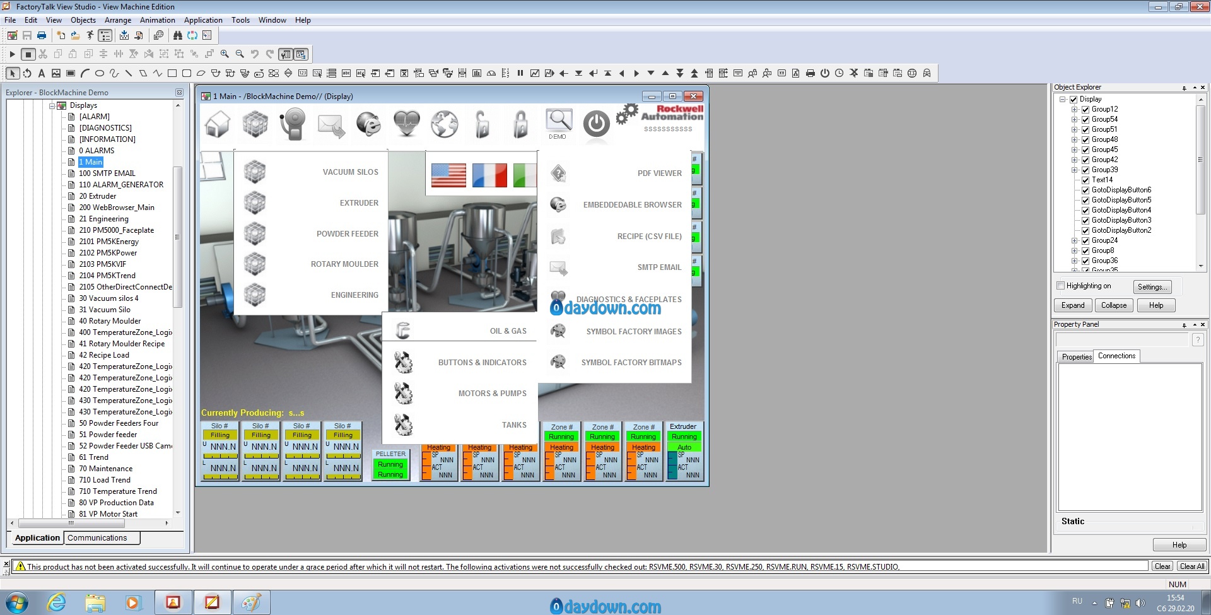Image resolution: width=1211 pixels, height=615 pixels.
Task: Expand the Group36 node in Object Explorer
Action: pos(1074,261)
